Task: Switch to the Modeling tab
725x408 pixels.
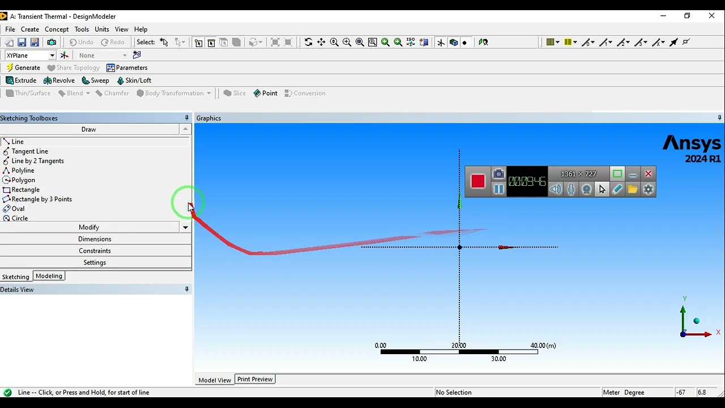Action: 49,276
